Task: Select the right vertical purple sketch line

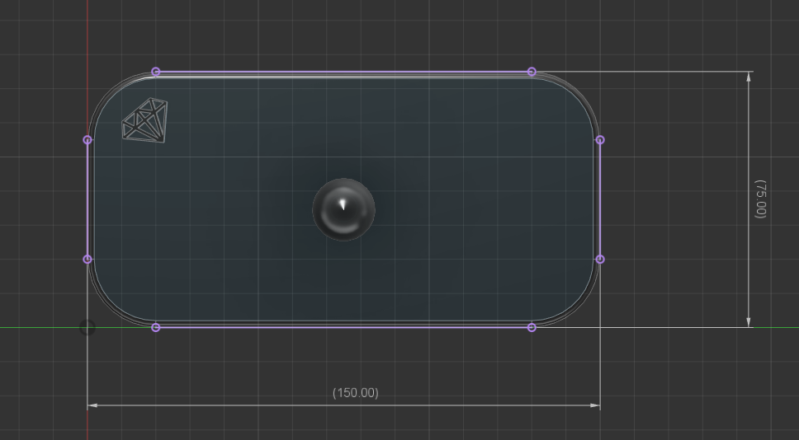Action: coord(600,199)
